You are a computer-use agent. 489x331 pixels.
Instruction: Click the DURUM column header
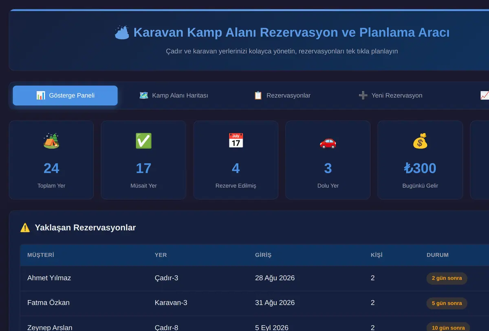tap(438, 255)
